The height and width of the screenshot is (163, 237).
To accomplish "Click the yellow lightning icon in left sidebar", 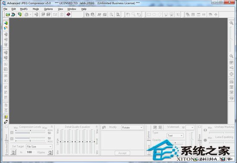I will 6,117.
